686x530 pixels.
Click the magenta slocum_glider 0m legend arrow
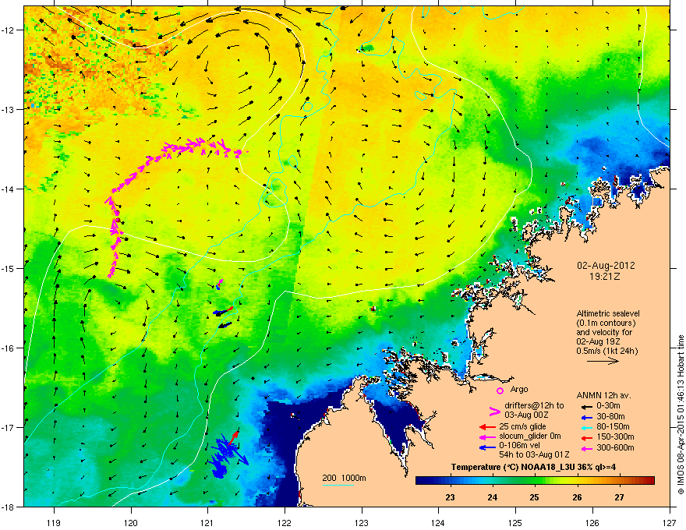coord(487,436)
